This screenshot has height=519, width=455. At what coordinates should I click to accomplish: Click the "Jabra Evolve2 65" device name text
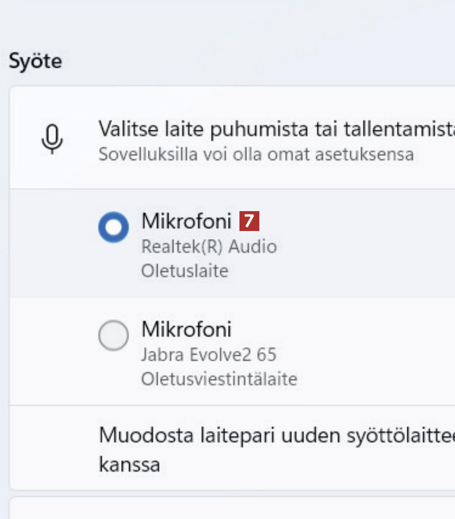click(x=209, y=355)
